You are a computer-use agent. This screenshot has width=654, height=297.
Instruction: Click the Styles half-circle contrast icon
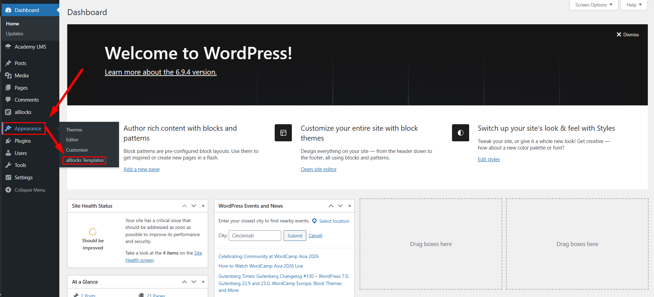pos(461,133)
